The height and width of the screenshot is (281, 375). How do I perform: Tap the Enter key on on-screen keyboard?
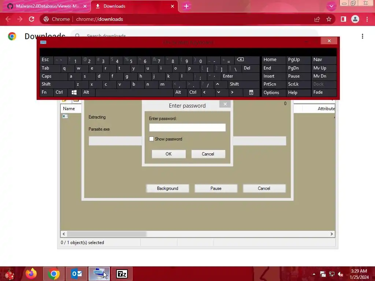(240, 76)
